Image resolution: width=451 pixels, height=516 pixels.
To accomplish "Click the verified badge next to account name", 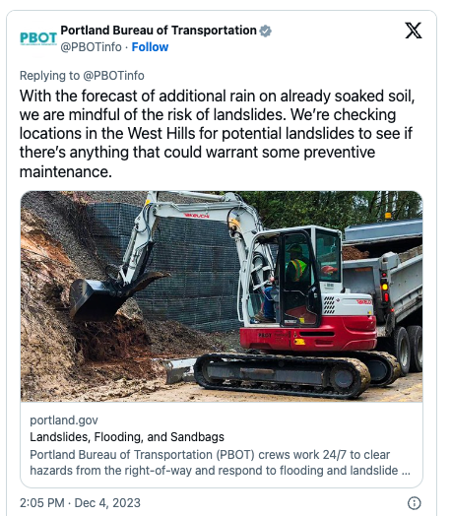I will tap(265, 31).
